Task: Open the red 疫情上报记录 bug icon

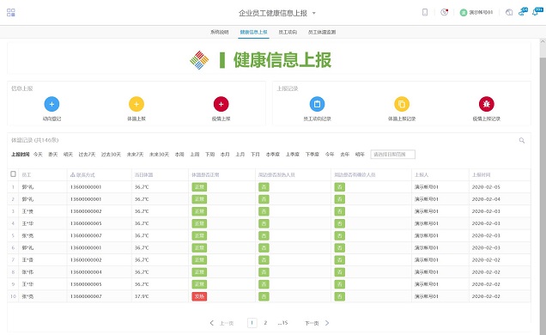Action: 487,104
